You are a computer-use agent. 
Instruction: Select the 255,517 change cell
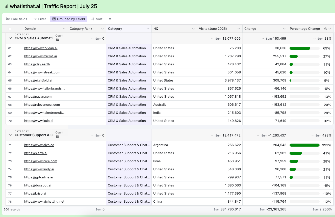point(265,56)
